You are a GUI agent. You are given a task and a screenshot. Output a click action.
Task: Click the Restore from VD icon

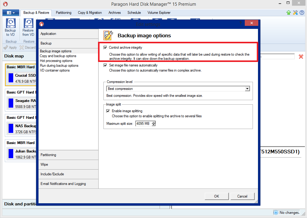pyautogui.click(x=28, y=23)
